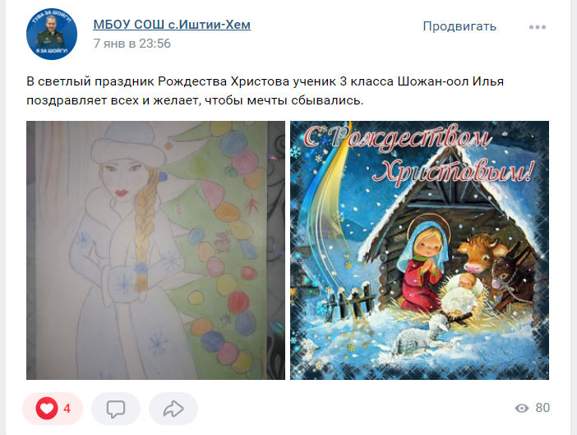
Task: Open the МБОУ СОШ с.Иштии-Хем community page
Action: 172,25
